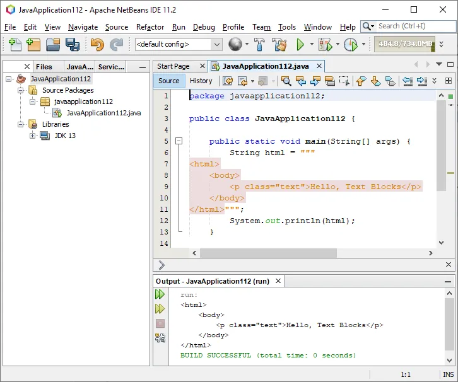Re-run the program in Output panel
458x382 pixels.
160,294
